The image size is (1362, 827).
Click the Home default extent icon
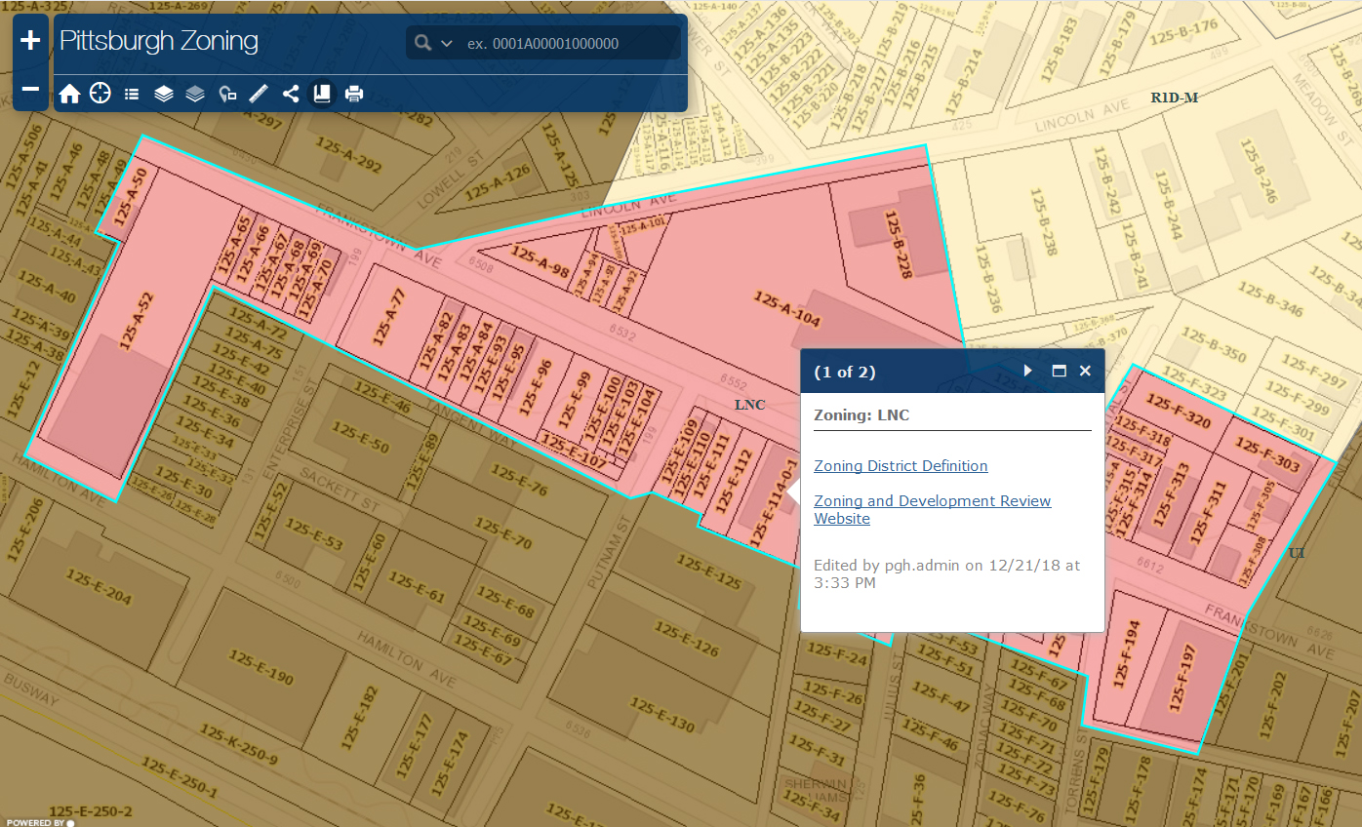coord(69,94)
